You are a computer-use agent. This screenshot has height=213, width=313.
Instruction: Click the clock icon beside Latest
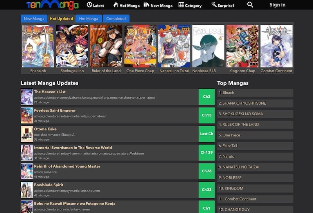(90, 5)
